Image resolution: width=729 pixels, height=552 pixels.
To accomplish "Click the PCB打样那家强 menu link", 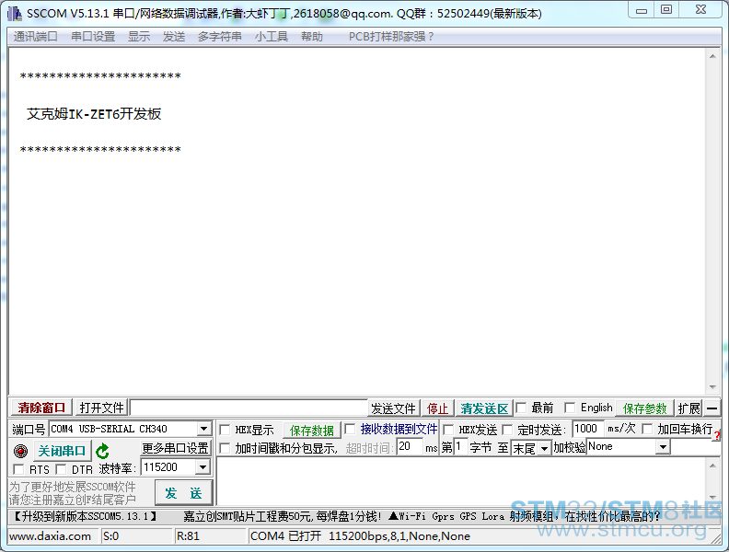I will (391, 37).
